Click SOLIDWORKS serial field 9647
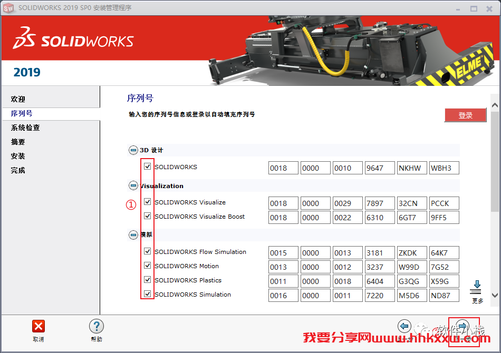This screenshot has width=501, height=353. [380, 168]
